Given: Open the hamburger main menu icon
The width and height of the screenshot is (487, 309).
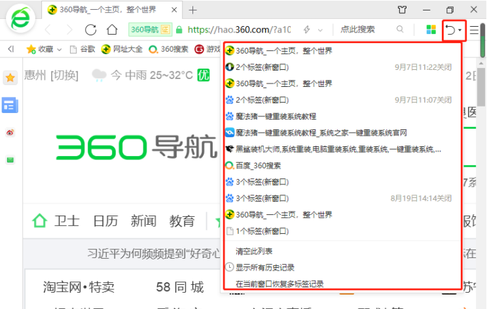Looking at the screenshot, I should click(x=474, y=30).
